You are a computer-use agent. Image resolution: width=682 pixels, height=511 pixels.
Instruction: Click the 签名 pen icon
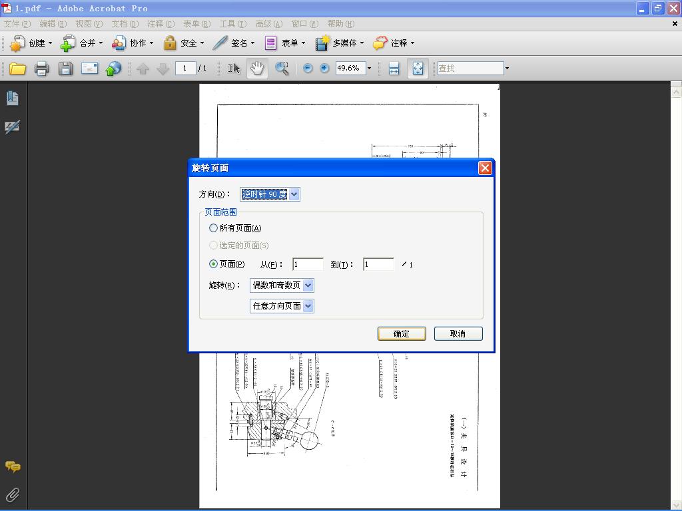(x=220, y=43)
